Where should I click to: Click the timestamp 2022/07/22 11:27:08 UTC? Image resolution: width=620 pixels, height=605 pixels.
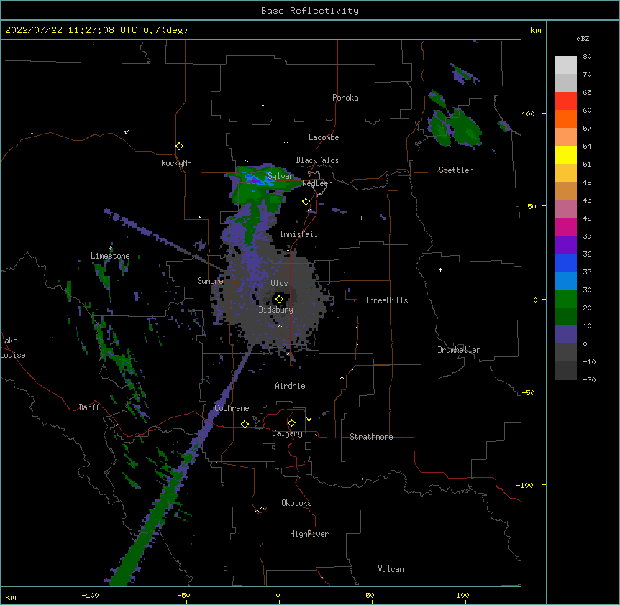point(71,30)
